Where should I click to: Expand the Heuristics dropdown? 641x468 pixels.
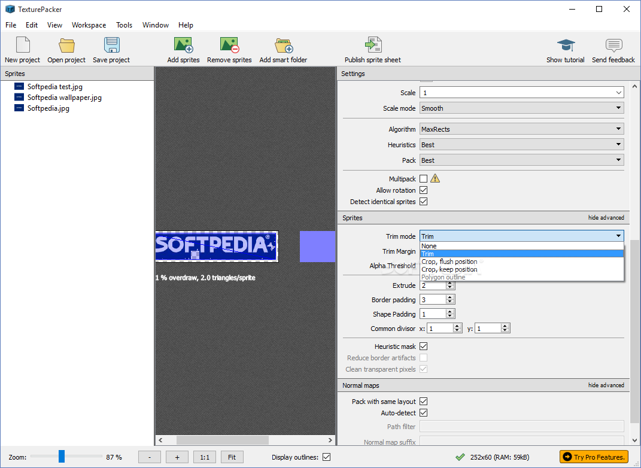(522, 145)
